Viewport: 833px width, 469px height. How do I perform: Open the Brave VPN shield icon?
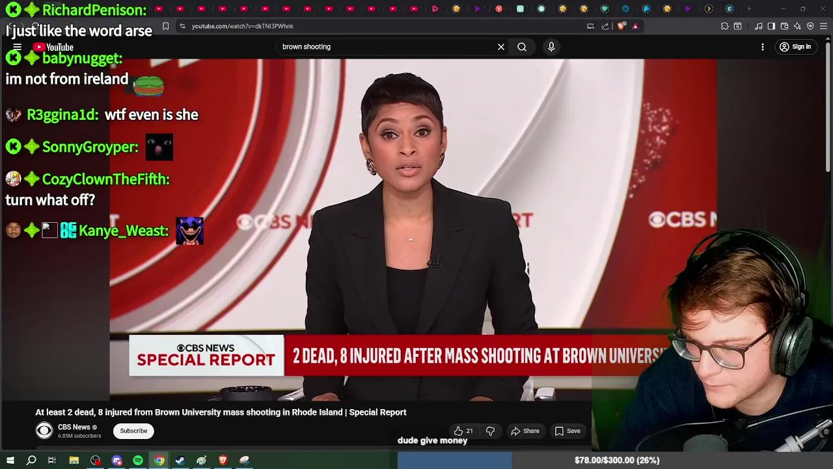[x=810, y=26]
